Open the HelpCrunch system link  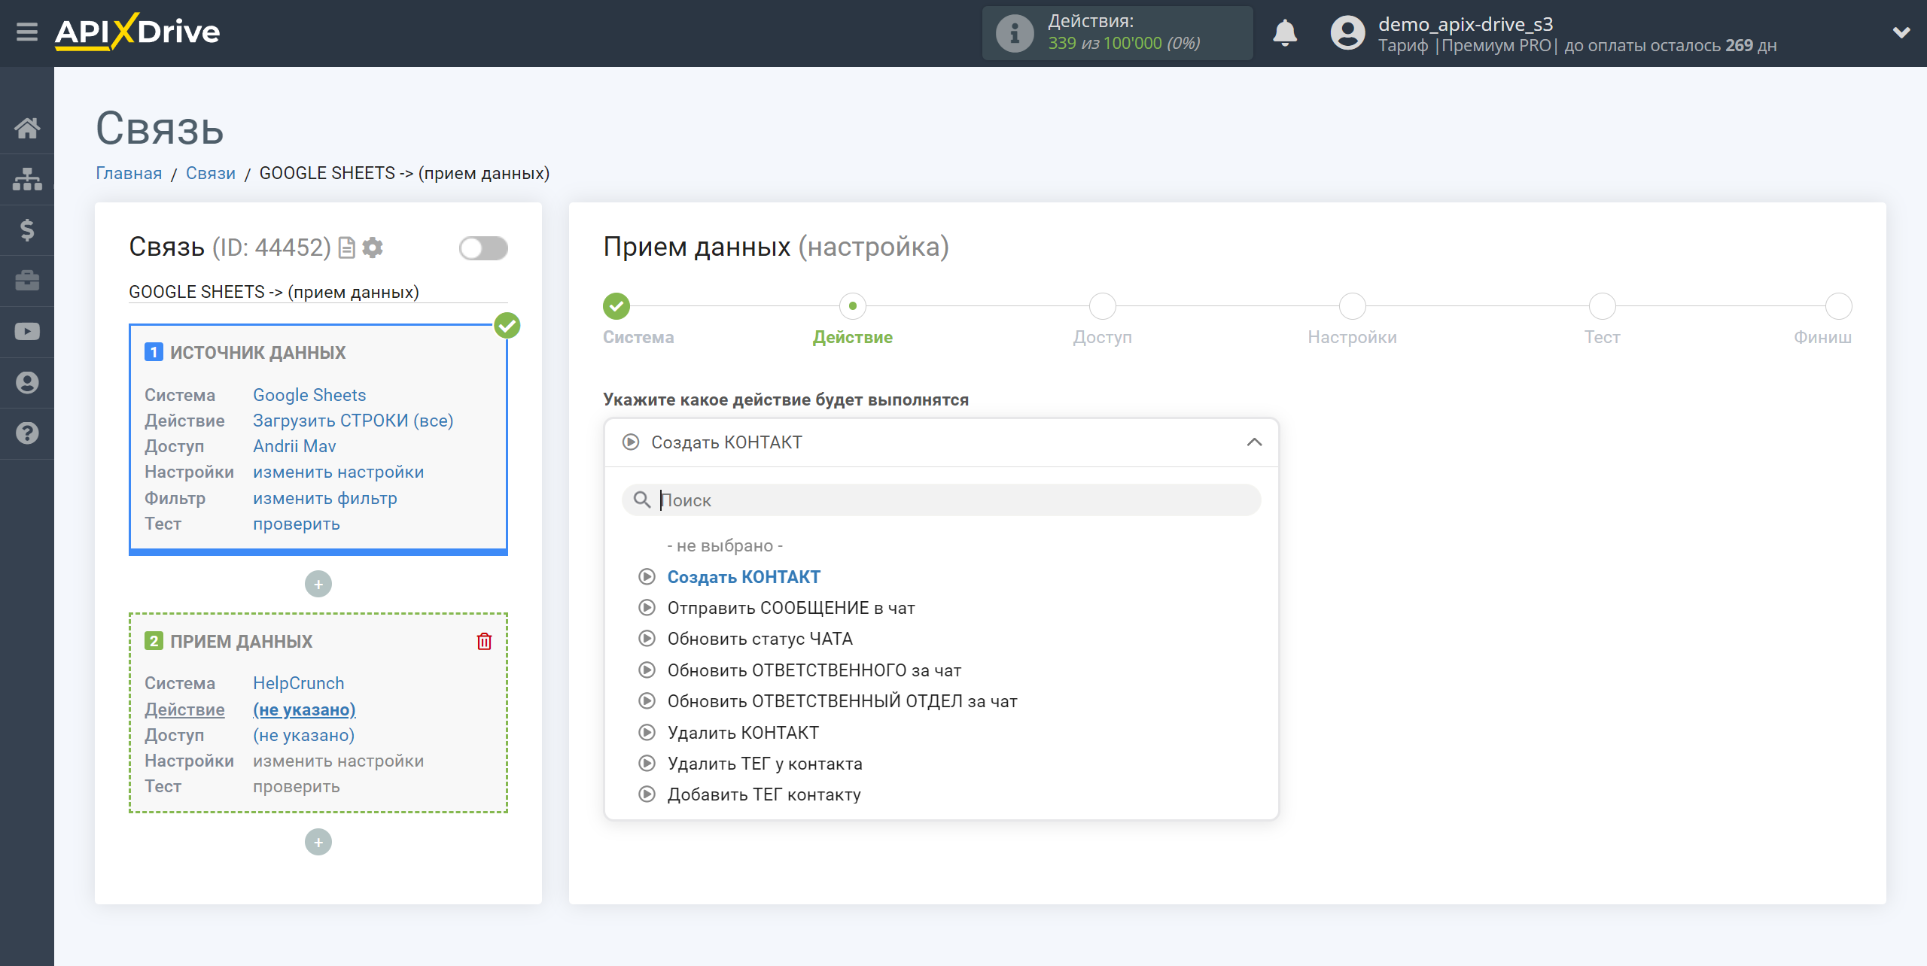tap(299, 683)
